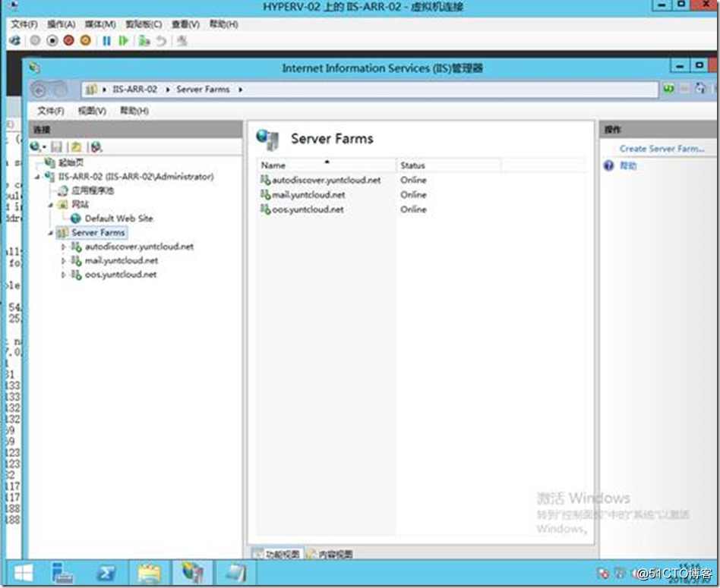This screenshot has width=720, height=588.
Task: Open IIS Manager 文件(F) menu
Action: coord(51,111)
